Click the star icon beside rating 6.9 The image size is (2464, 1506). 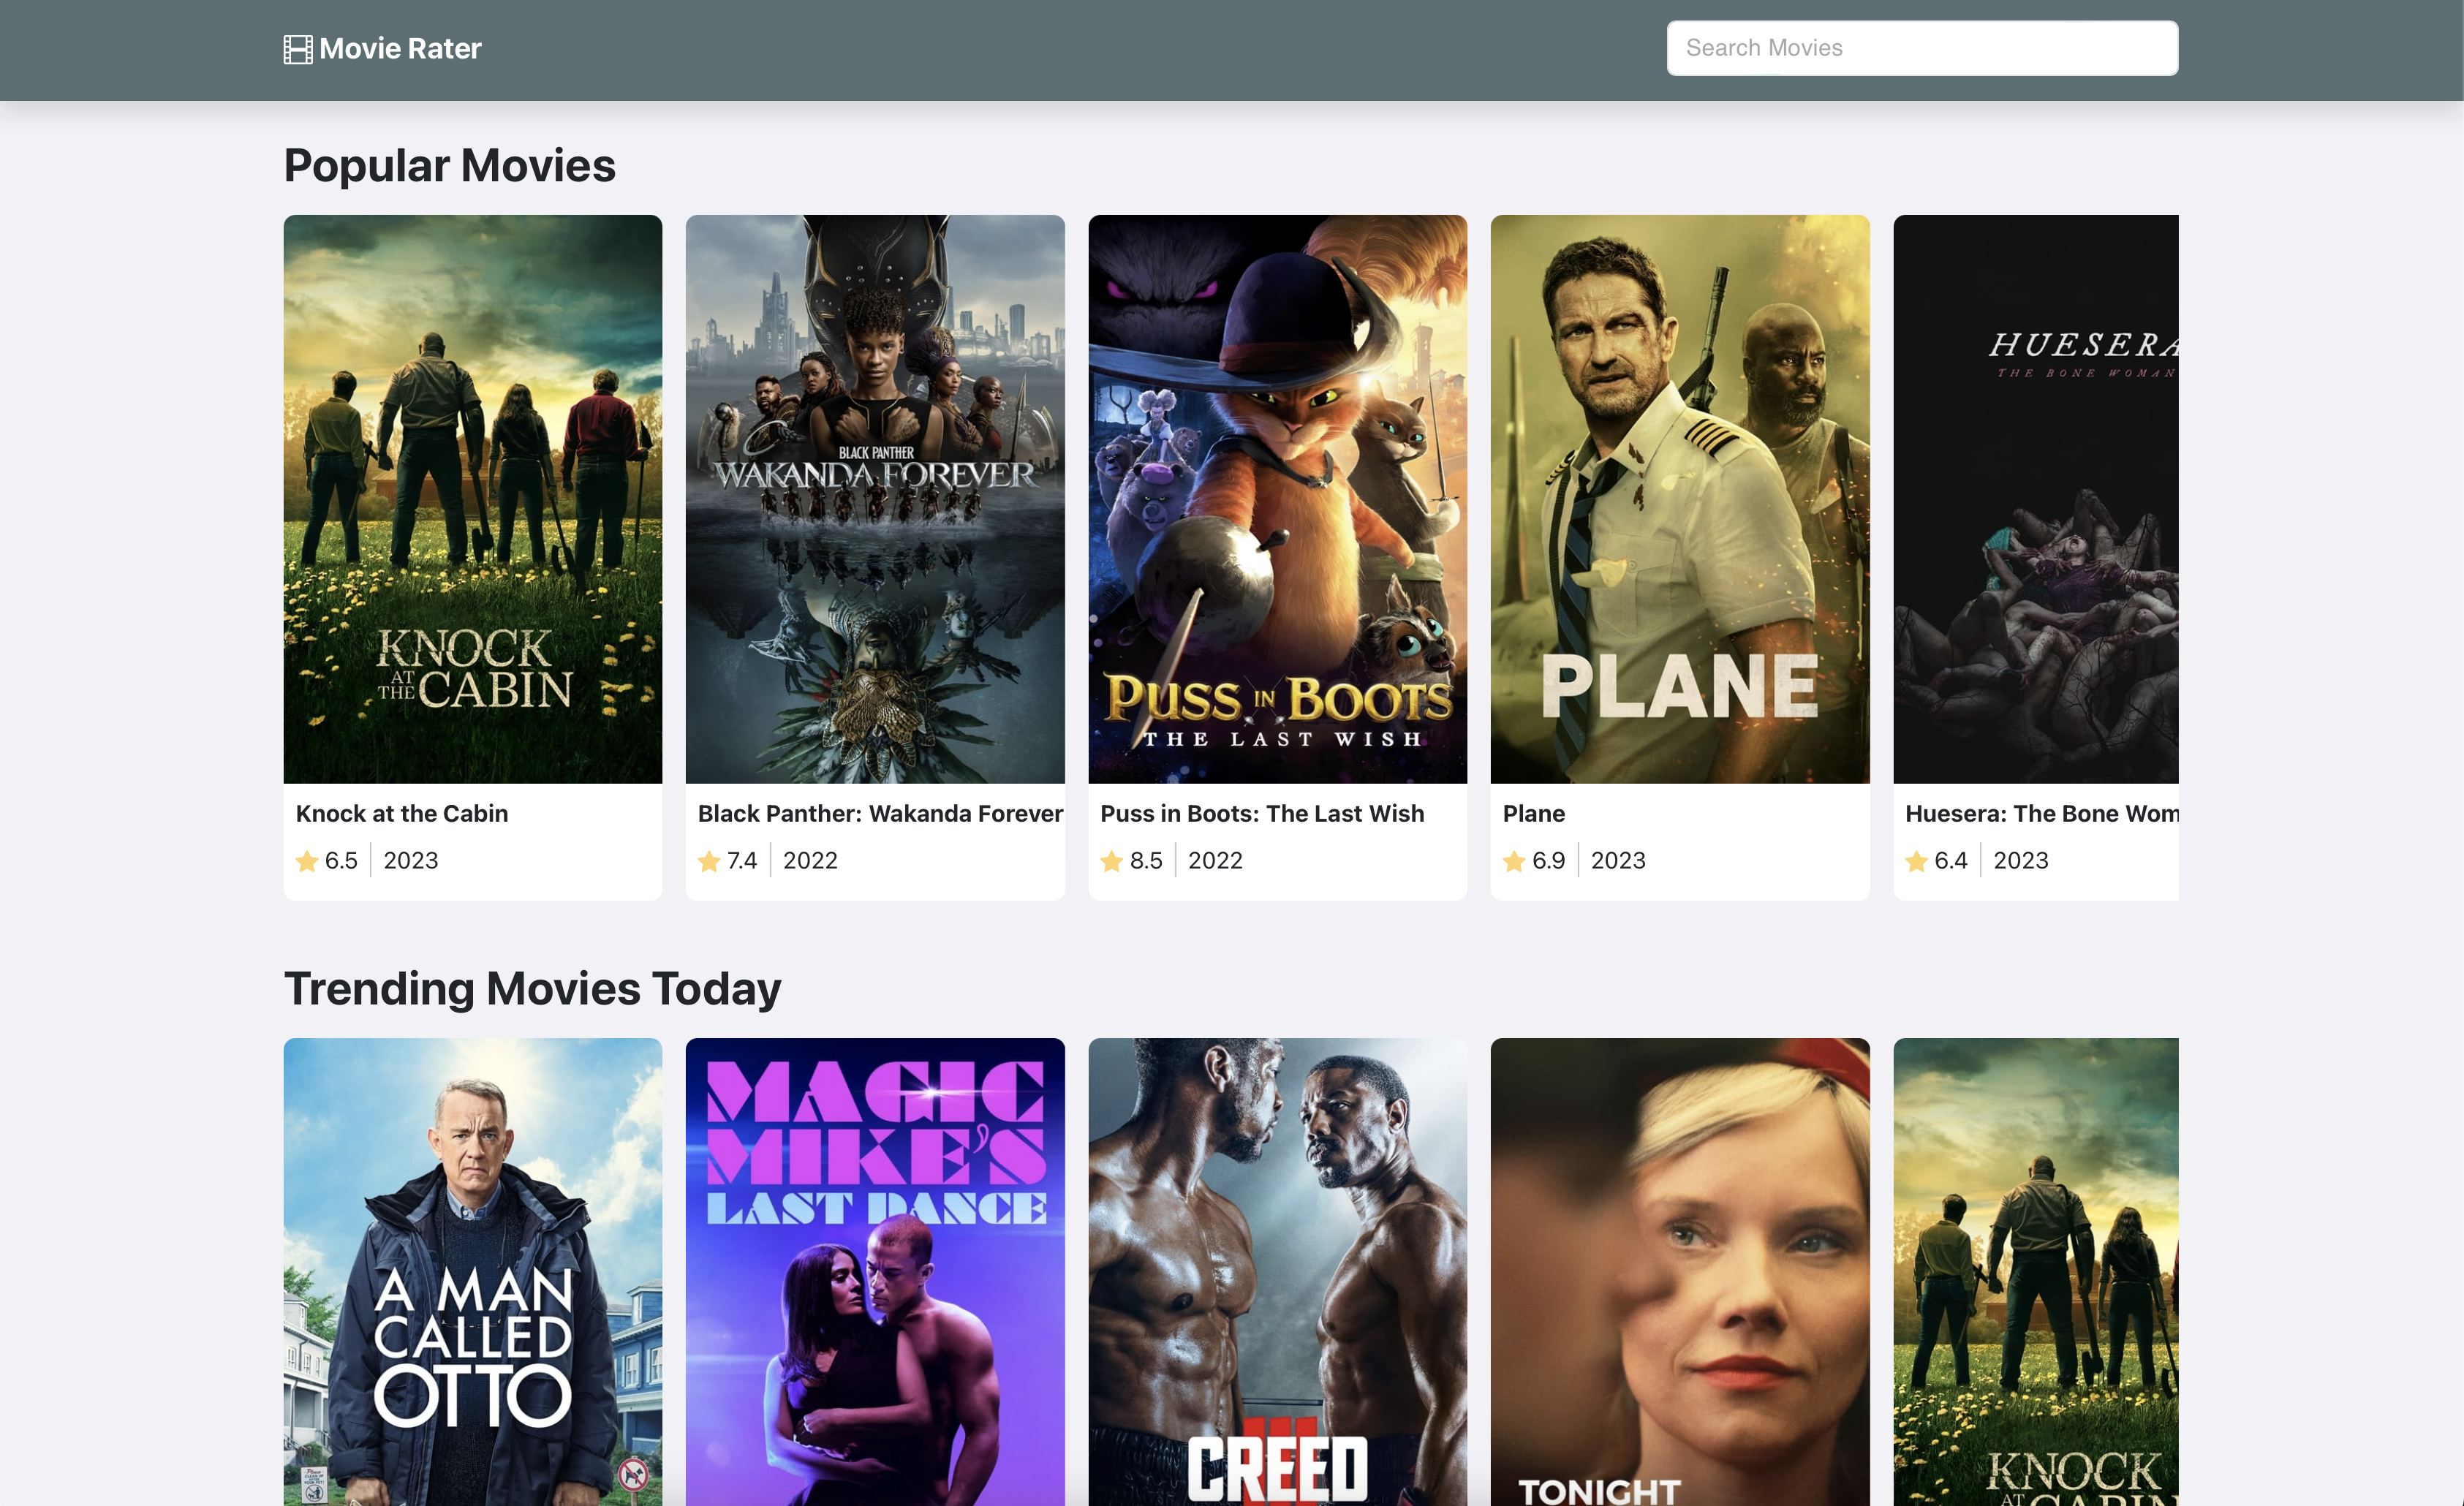pos(1514,861)
